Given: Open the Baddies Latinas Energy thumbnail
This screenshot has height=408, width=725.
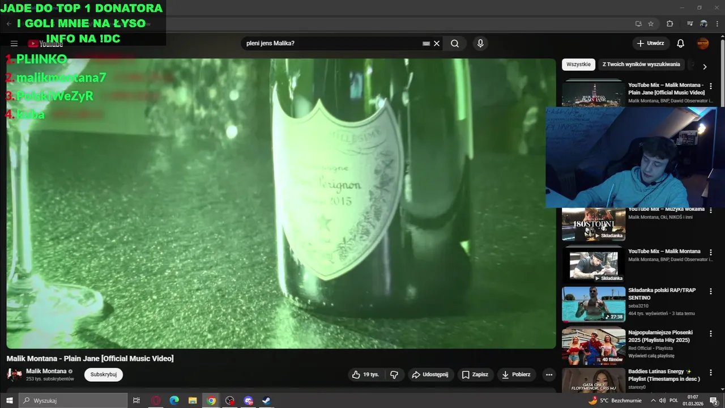Looking at the screenshot, I should (594, 381).
